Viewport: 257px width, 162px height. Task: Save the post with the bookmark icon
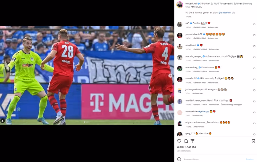click(x=253, y=141)
